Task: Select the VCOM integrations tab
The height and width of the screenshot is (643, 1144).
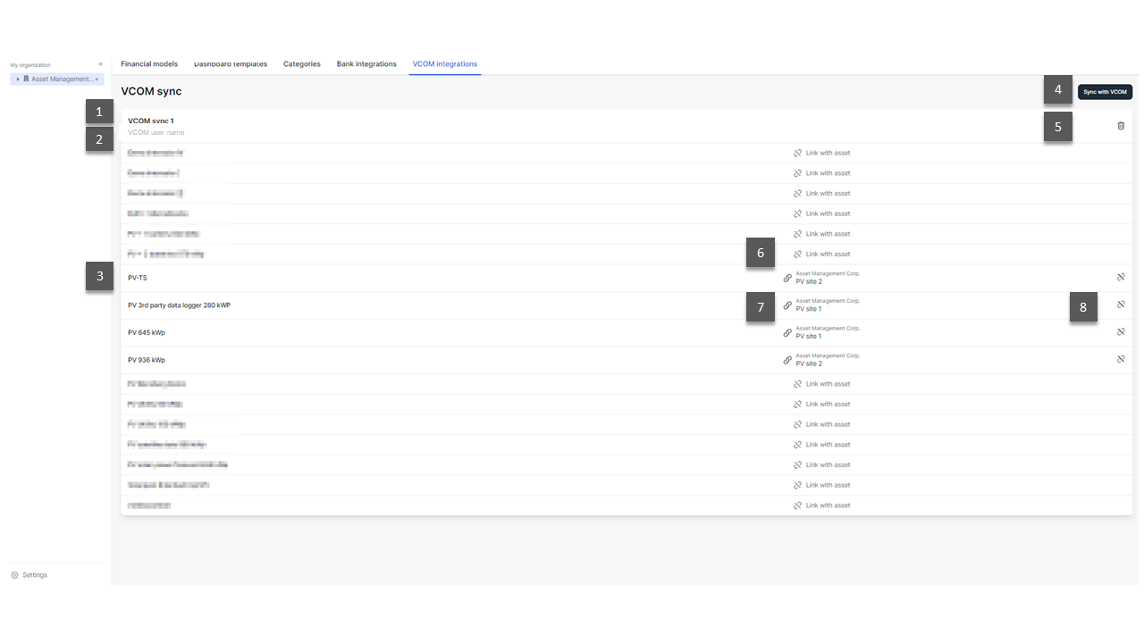Action: point(445,64)
